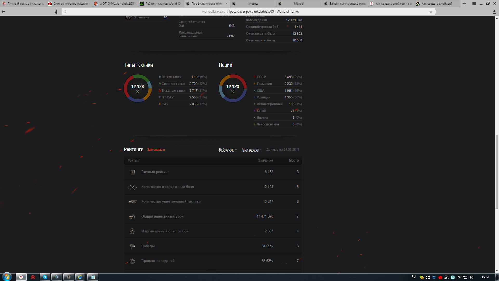
Task: Click the 15:34 clock in tray
Action: tap(485, 277)
